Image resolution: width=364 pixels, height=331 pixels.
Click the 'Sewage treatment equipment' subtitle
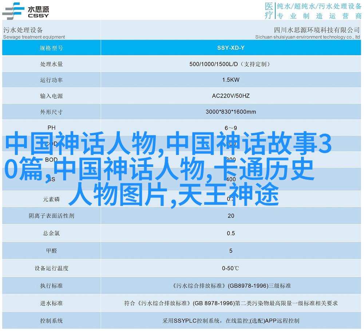point(34,37)
